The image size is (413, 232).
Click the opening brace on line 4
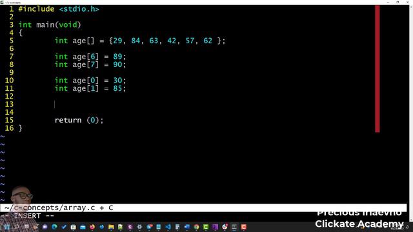click(x=20, y=33)
